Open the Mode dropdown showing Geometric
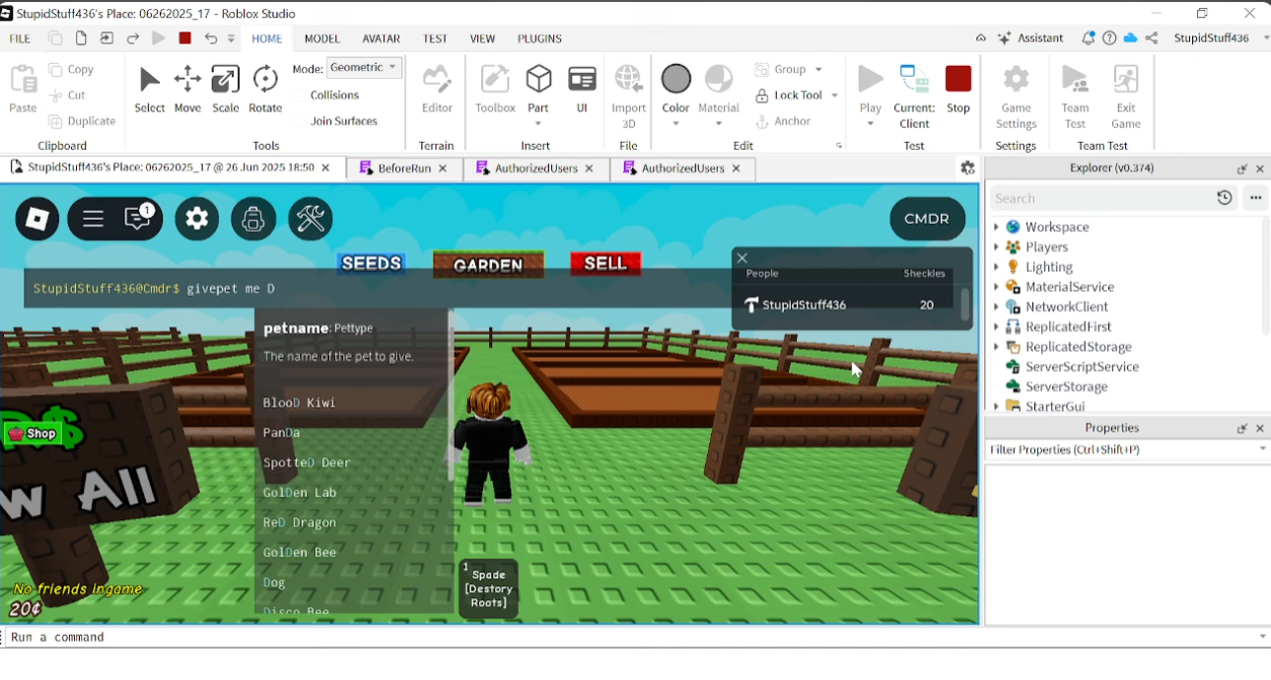 [364, 67]
